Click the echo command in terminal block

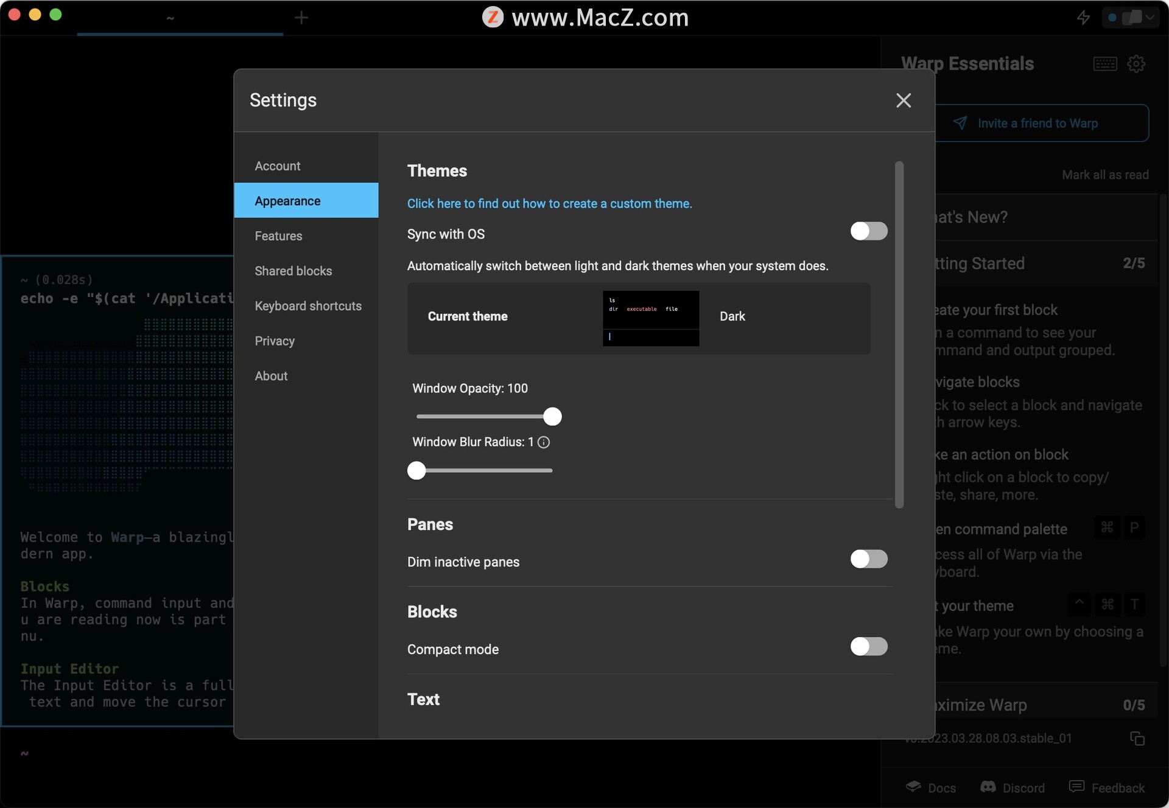click(x=127, y=299)
